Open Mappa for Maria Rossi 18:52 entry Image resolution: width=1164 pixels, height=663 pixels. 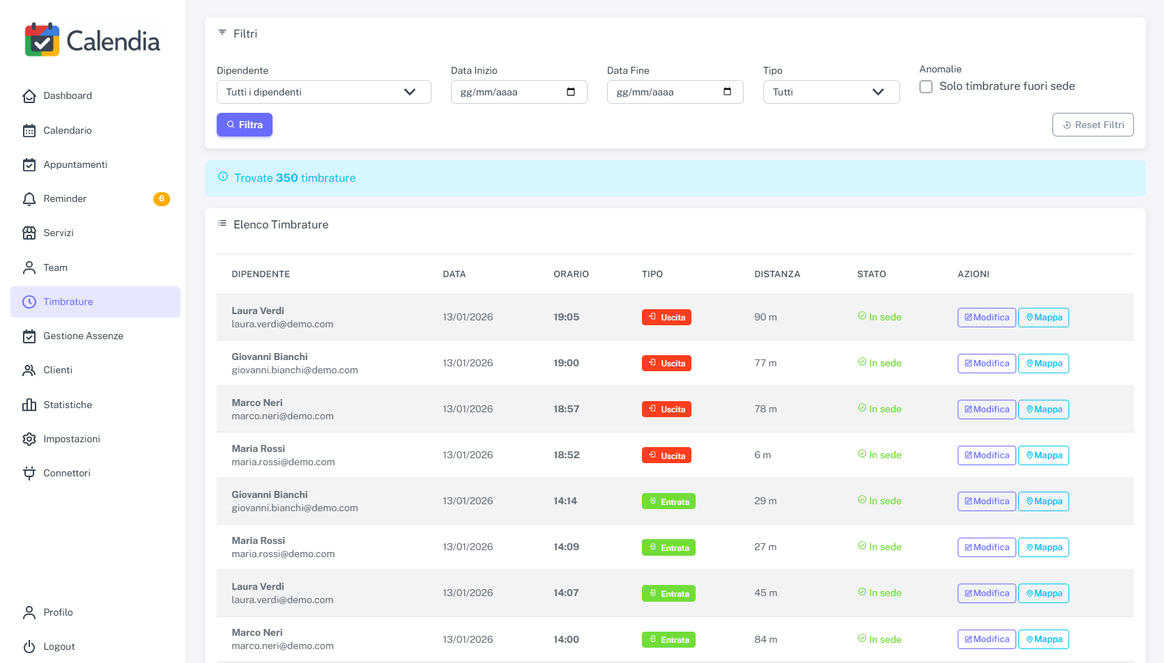1043,455
